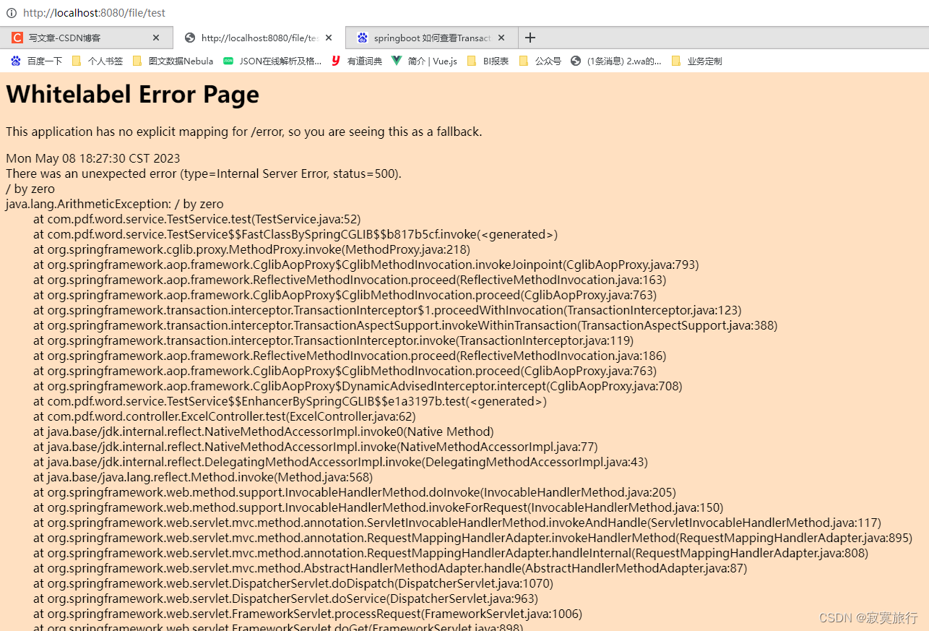Click the EnhancerBySpringCGLIB$$e1a3197b.test stack line
Screen dimensions: 929x631
(x=290, y=401)
